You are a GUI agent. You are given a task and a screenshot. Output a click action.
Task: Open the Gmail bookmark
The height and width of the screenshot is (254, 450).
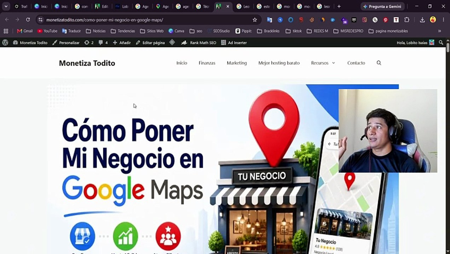25,31
